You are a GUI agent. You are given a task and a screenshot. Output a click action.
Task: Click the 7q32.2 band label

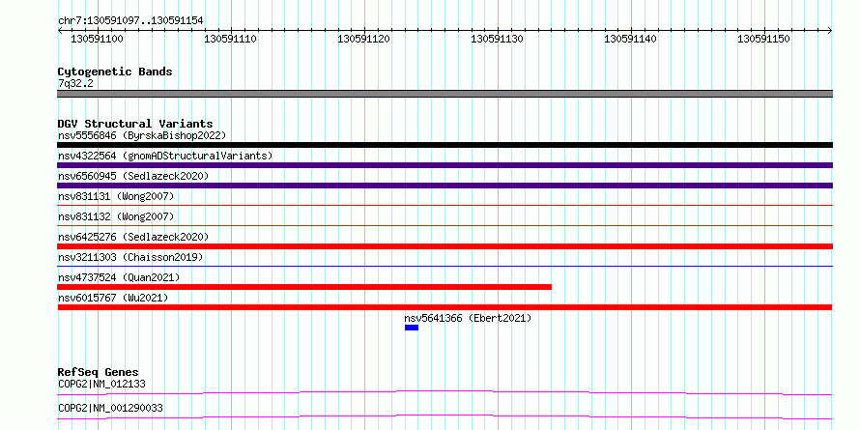pyautogui.click(x=75, y=83)
